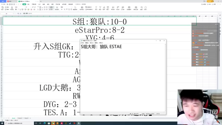The width and height of the screenshot is (222, 125).
Task: Toggle right alignment
Action: point(42,9)
